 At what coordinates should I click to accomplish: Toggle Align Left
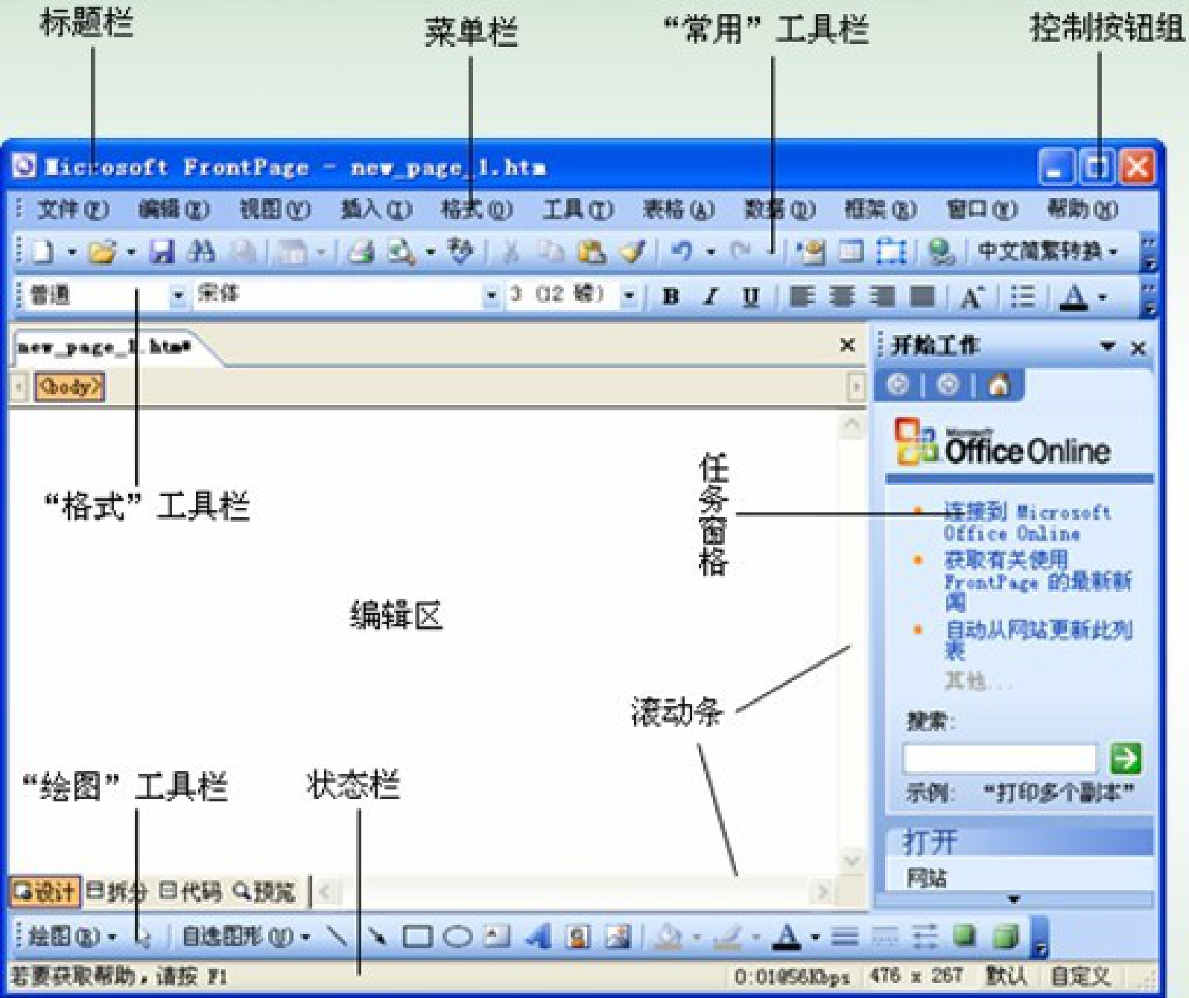[x=802, y=296]
